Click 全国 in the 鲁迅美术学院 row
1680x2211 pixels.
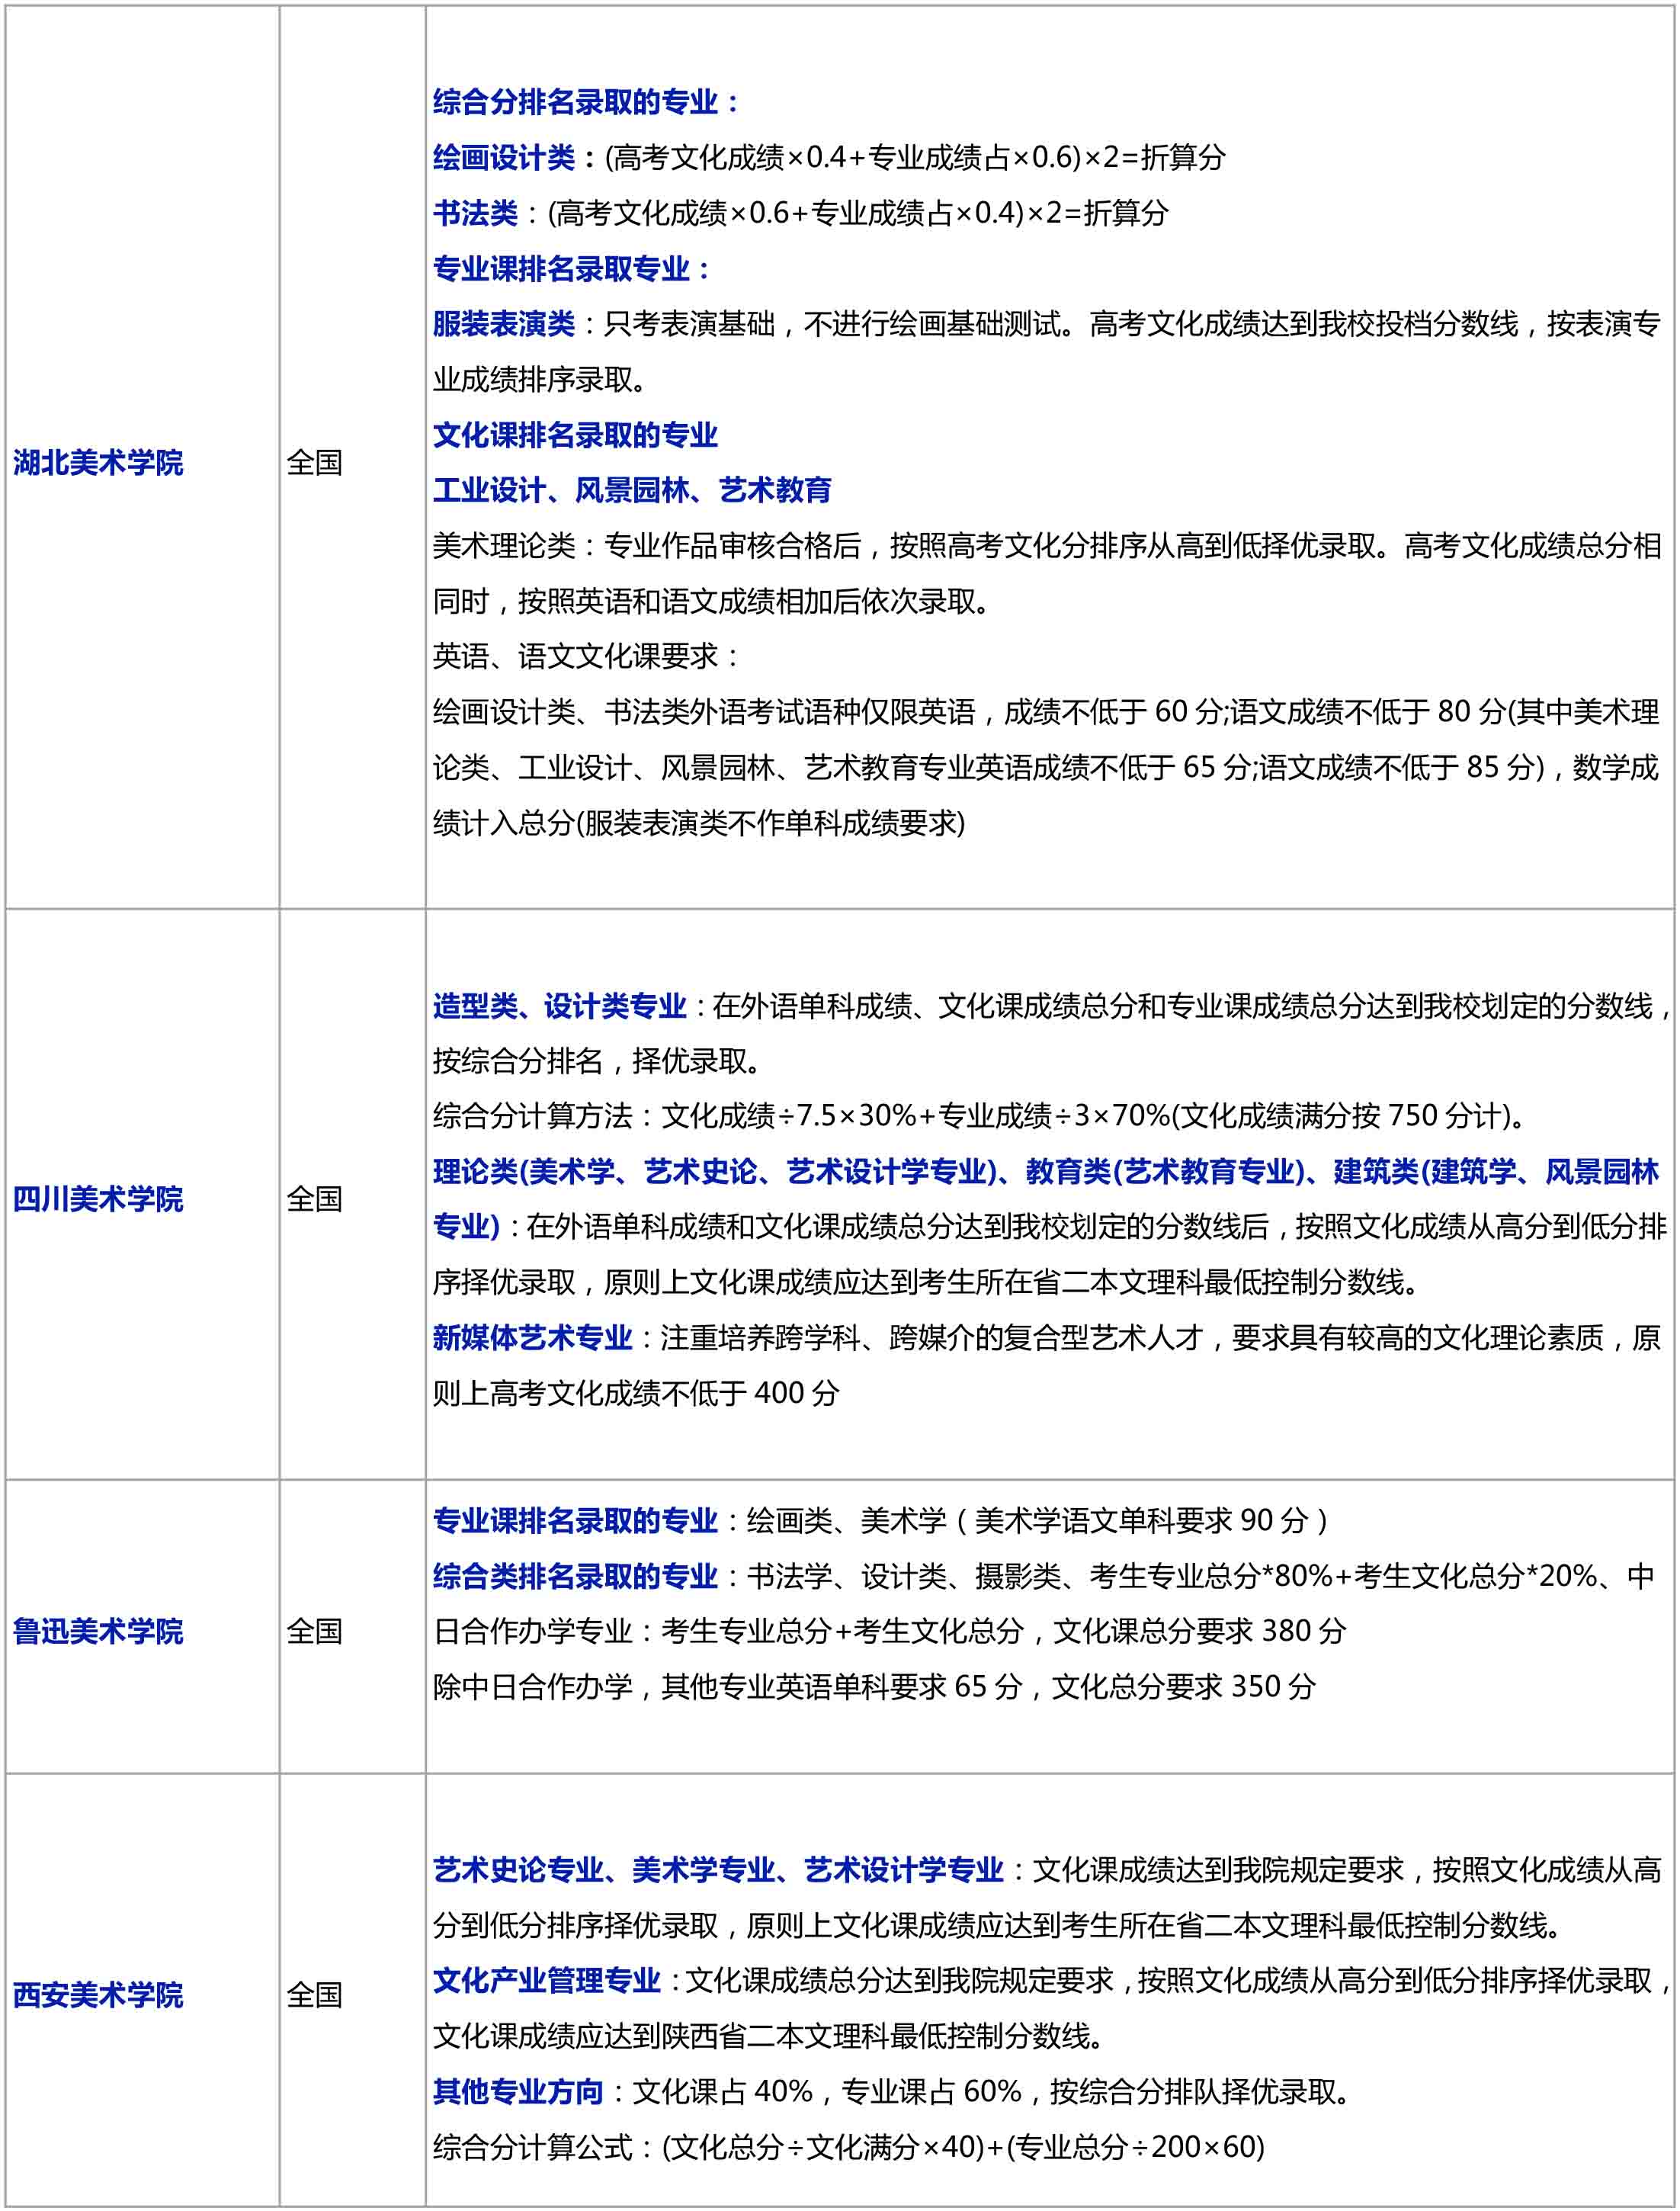click(314, 1631)
